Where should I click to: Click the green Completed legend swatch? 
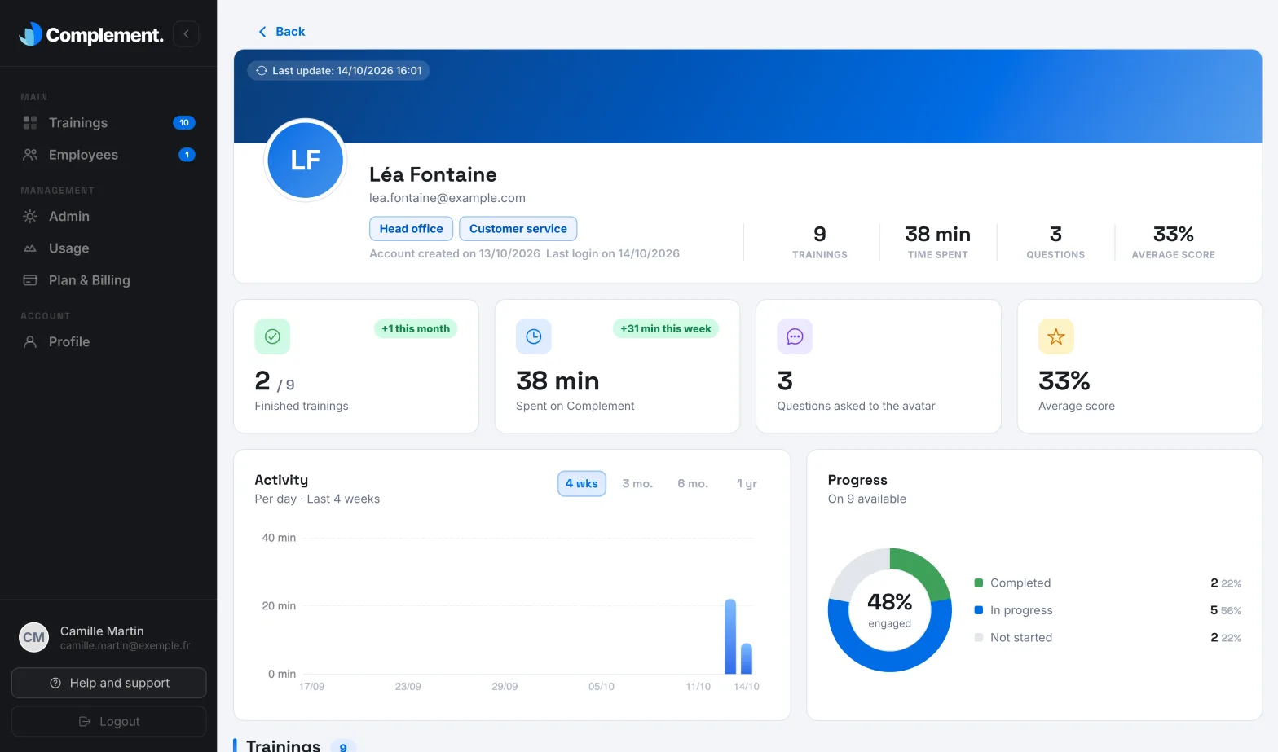point(979,583)
